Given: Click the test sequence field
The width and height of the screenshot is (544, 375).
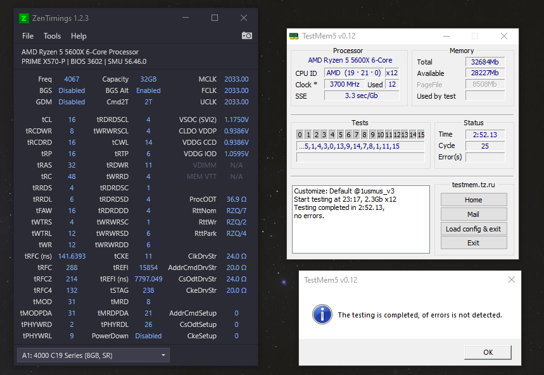Looking at the screenshot, I should [360, 146].
